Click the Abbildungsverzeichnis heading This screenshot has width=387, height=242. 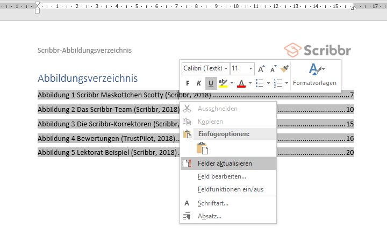[88, 79]
